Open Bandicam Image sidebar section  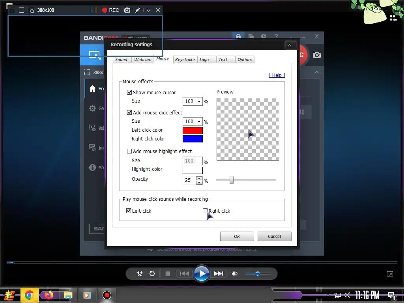coord(97,148)
